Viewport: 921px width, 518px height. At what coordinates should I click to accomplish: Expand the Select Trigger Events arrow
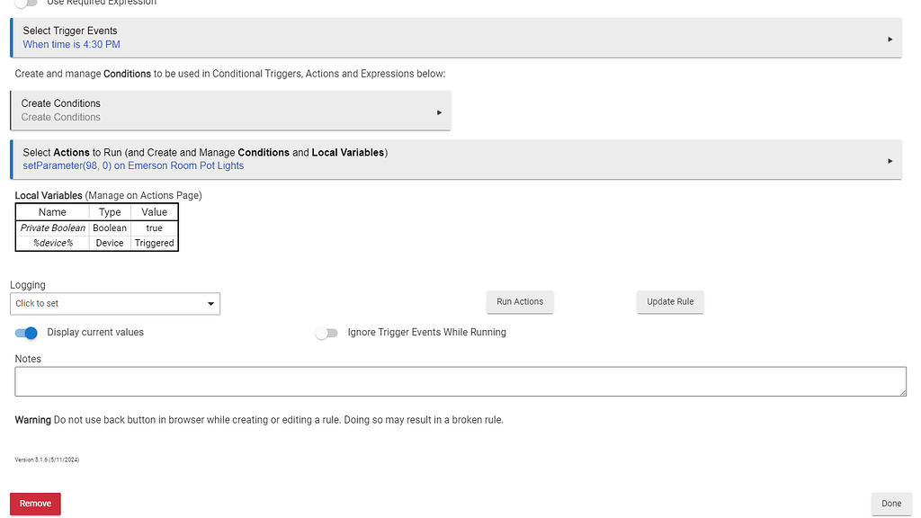890,39
